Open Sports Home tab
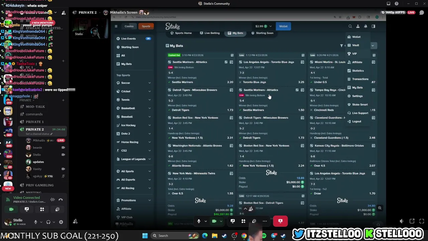 pyautogui.click(x=181, y=33)
